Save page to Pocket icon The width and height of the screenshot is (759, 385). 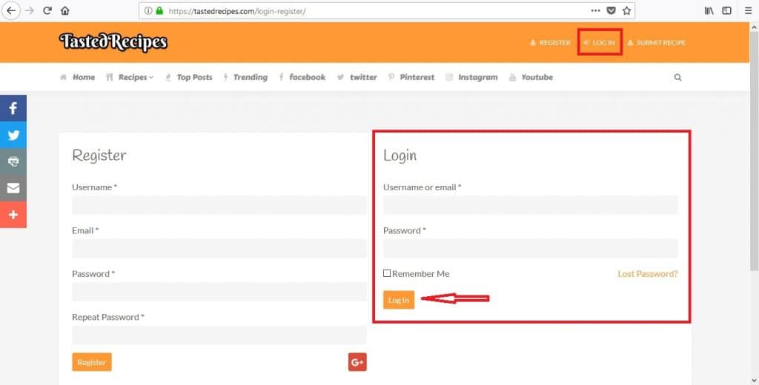coord(611,10)
